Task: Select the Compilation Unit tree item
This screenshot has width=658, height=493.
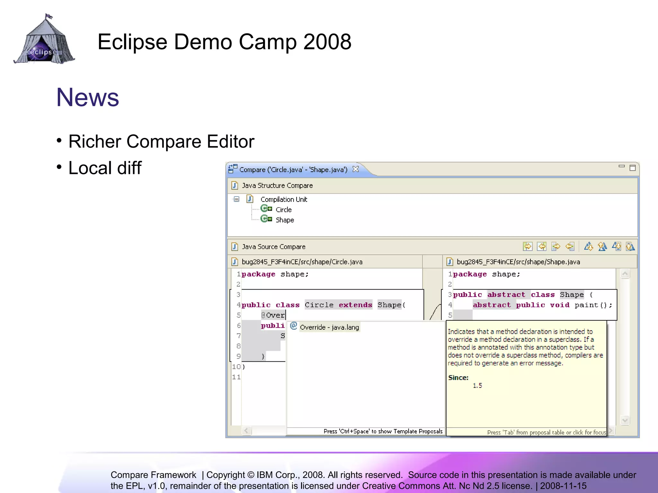Action: click(x=284, y=199)
